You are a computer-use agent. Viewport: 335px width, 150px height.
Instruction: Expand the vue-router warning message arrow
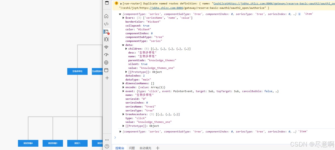pyautogui.click(x=121, y=4)
